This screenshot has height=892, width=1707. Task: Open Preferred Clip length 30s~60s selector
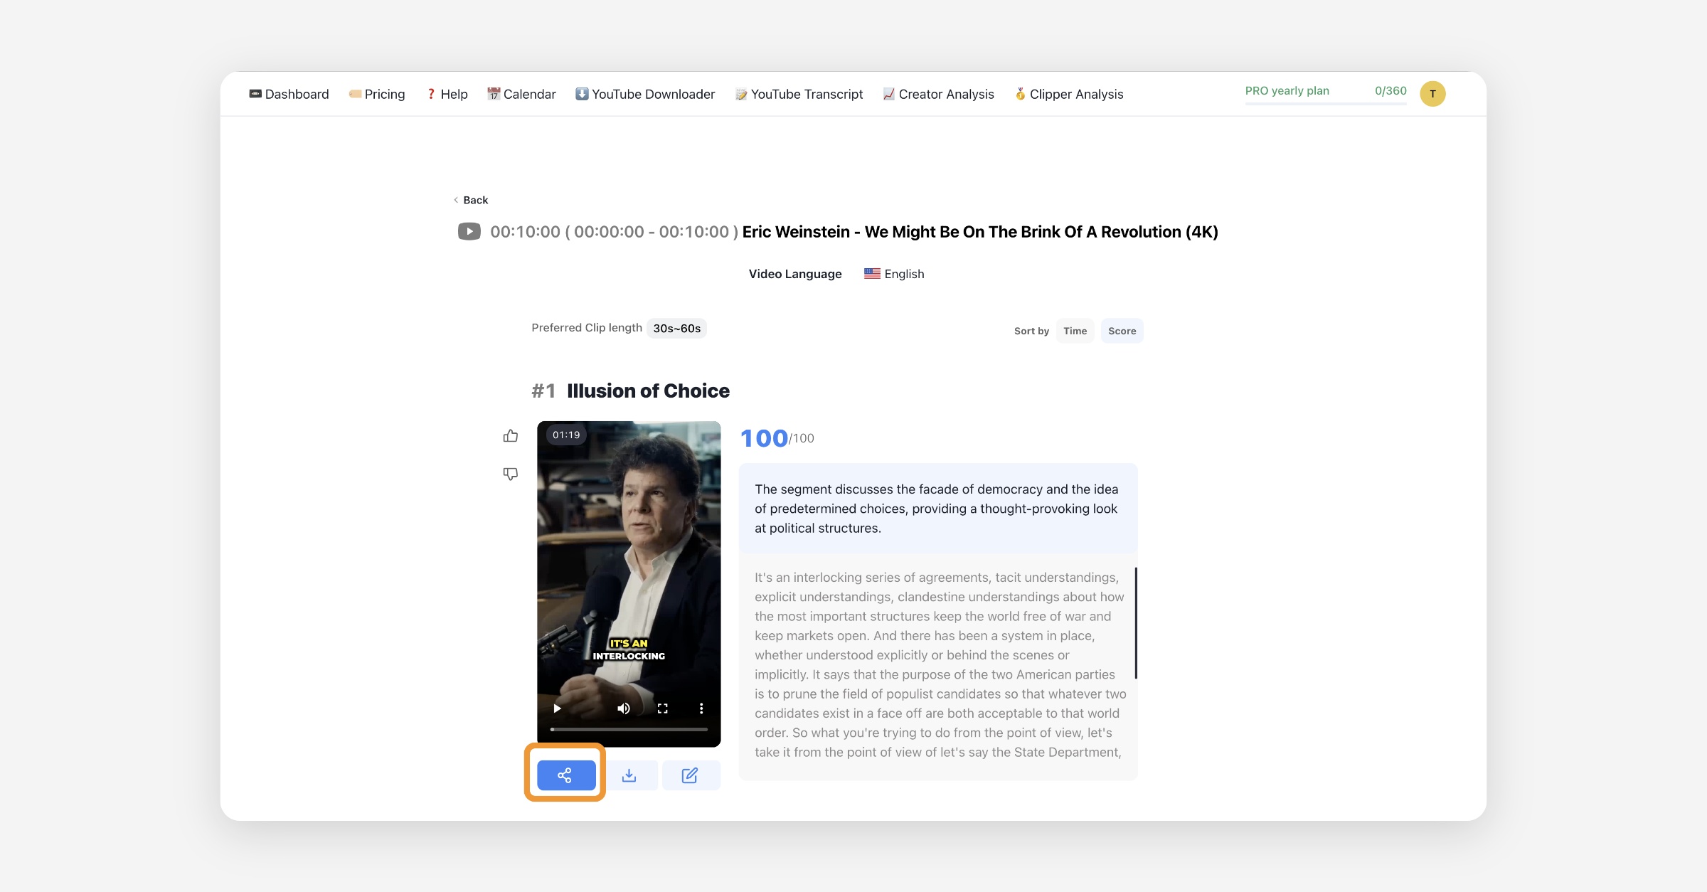[676, 328]
